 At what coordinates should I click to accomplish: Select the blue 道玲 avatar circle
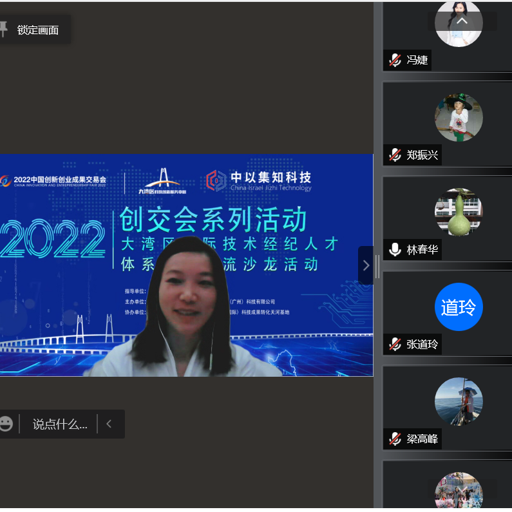click(x=459, y=307)
